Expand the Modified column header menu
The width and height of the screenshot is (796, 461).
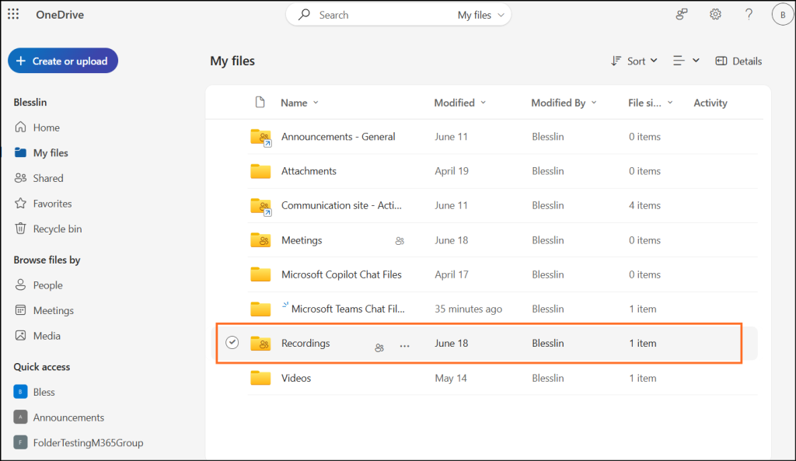click(484, 103)
